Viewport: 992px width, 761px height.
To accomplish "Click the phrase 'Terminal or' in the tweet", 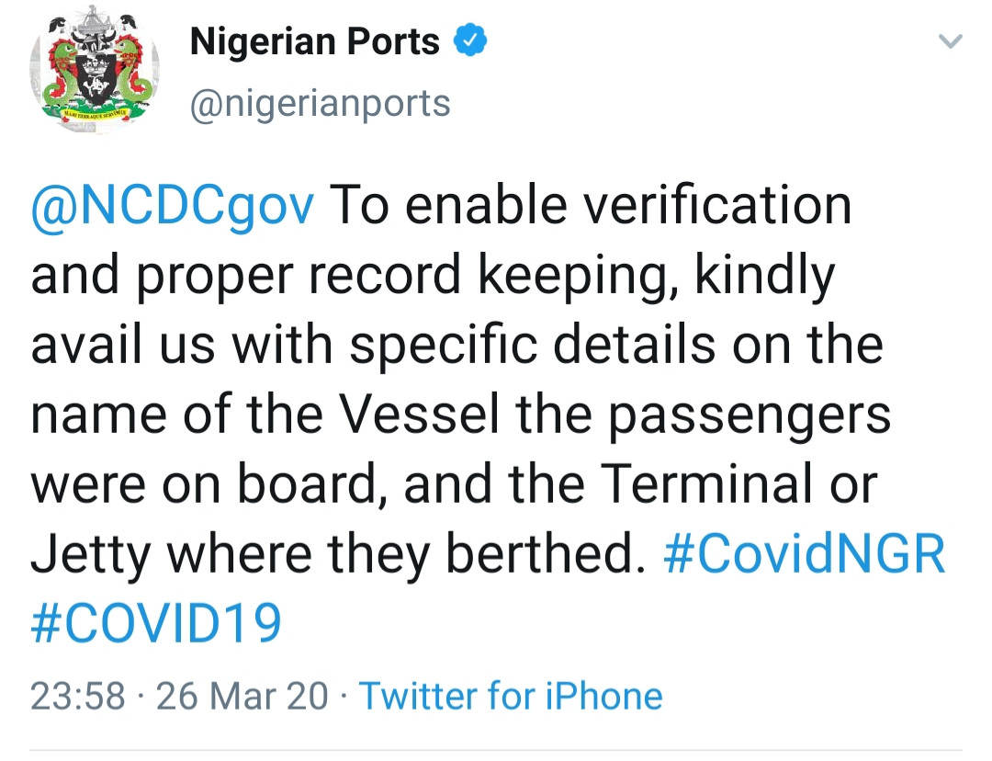I will [x=738, y=483].
